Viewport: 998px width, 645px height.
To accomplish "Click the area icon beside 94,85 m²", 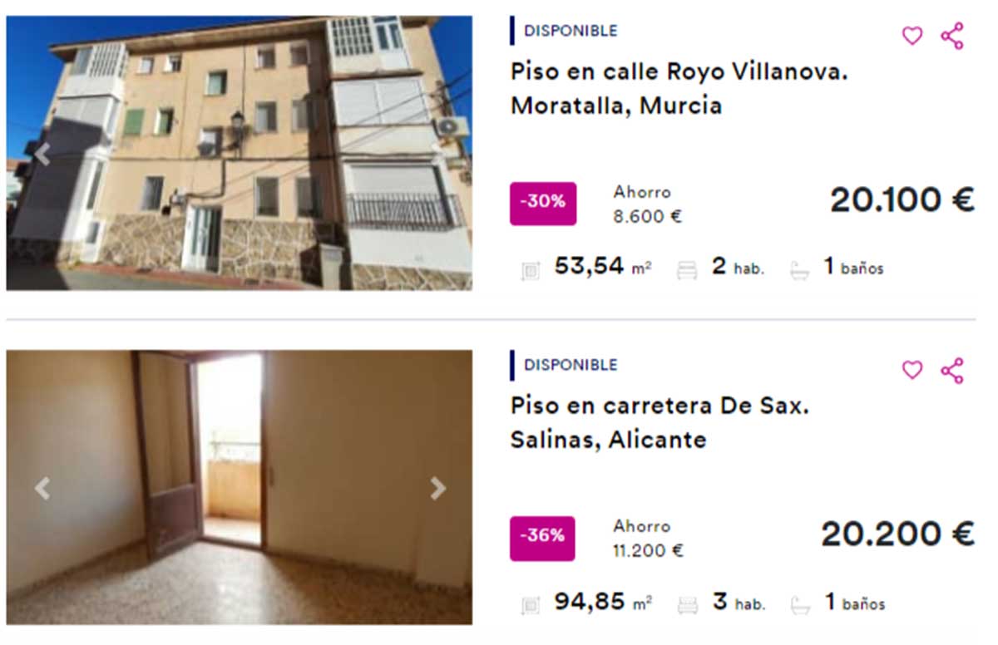I will pos(530,605).
